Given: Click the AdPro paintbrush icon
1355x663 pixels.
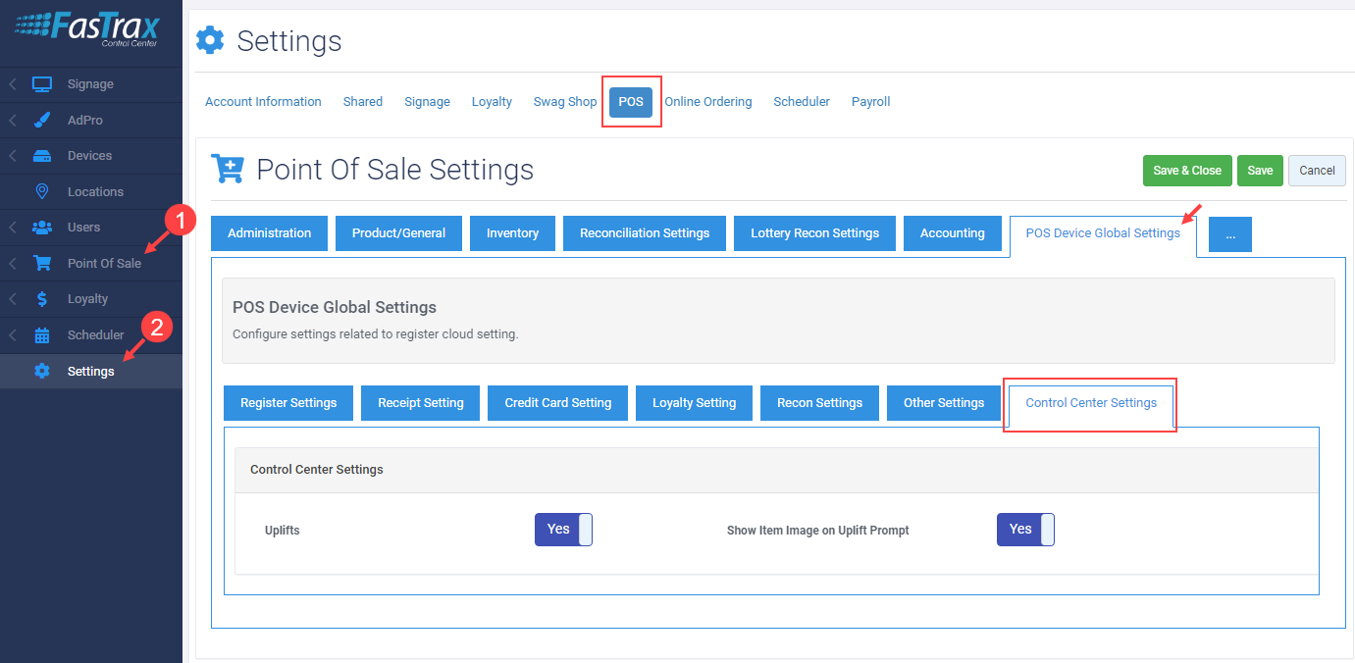Looking at the screenshot, I should (42, 121).
